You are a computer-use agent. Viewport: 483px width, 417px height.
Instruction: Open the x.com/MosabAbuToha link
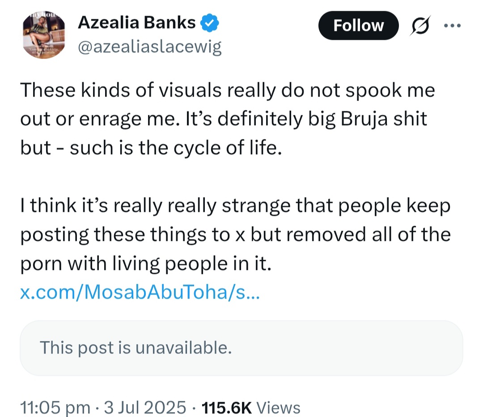coord(140,293)
